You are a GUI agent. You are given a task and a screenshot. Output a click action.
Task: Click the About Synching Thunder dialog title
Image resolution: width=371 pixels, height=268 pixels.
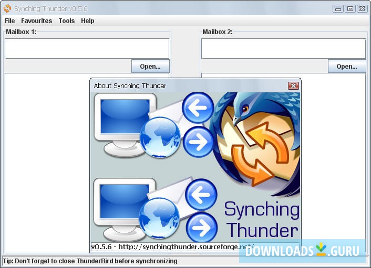click(130, 85)
